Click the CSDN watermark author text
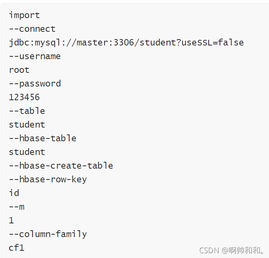 232,250
